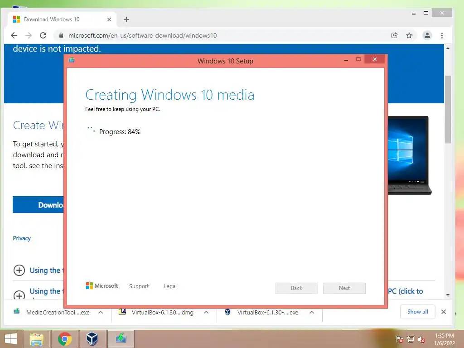Close the Windows 10 Setup window

(375, 59)
